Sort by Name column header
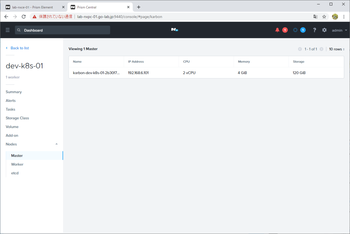Image resolution: width=350 pixels, height=234 pixels. (77, 62)
